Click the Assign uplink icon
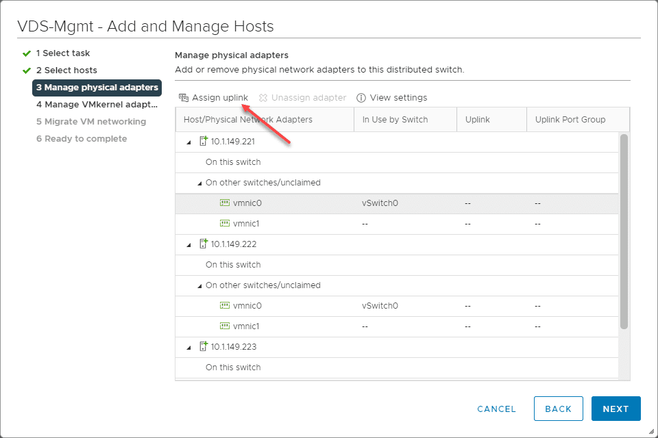Image resolution: width=658 pixels, height=438 pixels. coord(183,98)
